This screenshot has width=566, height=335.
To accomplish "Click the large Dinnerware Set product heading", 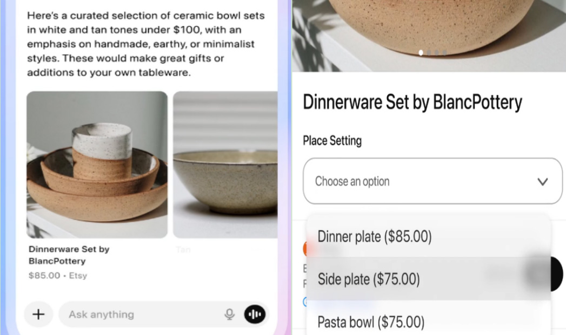I will pos(412,102).
